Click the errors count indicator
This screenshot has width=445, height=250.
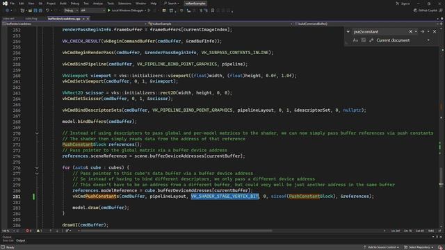pyautogui.click(x=29, y=231)
